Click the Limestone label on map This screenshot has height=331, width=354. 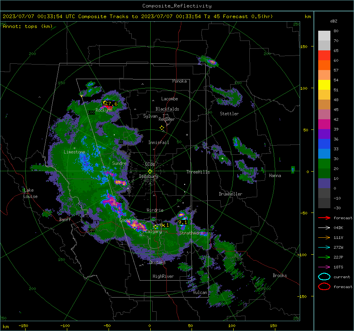click(x=74, y=152)
